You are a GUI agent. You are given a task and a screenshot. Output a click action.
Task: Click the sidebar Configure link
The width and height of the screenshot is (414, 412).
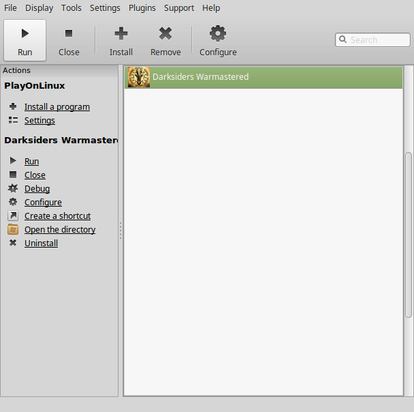point(43,203)
